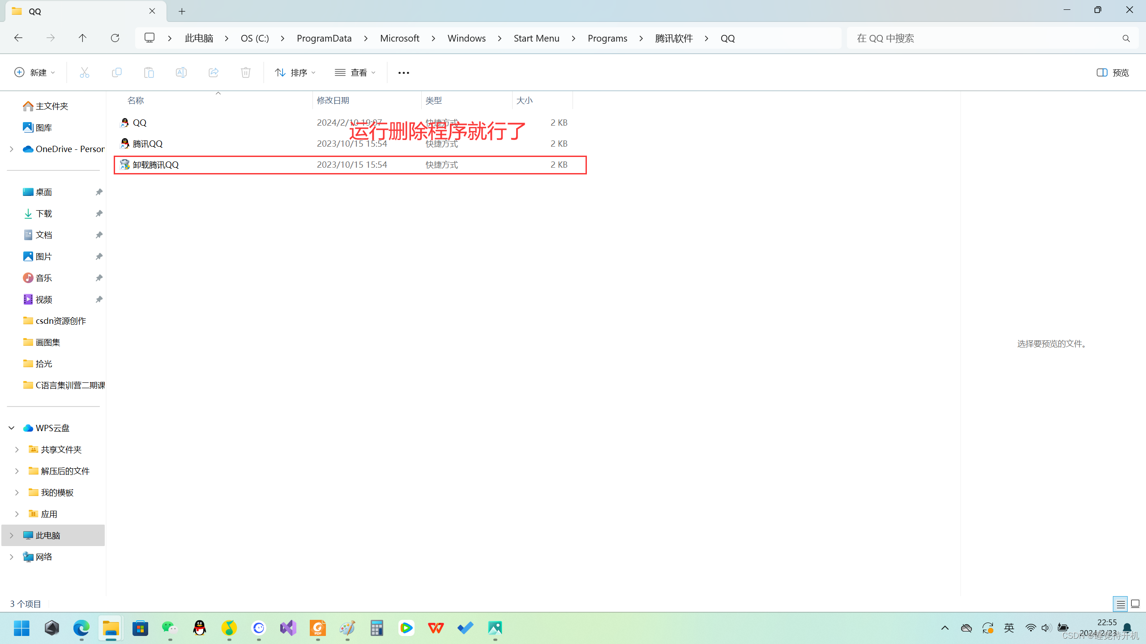This screenshot has width=1146, height=644.
Task: Expand 解压后的文件 folder node
Action: pyautogui.click(x=17, y=471)
